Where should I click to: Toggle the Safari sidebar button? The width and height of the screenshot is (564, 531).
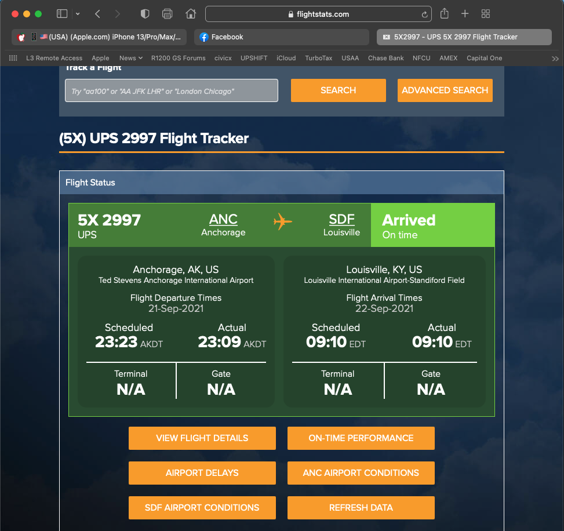pos(62,14)
